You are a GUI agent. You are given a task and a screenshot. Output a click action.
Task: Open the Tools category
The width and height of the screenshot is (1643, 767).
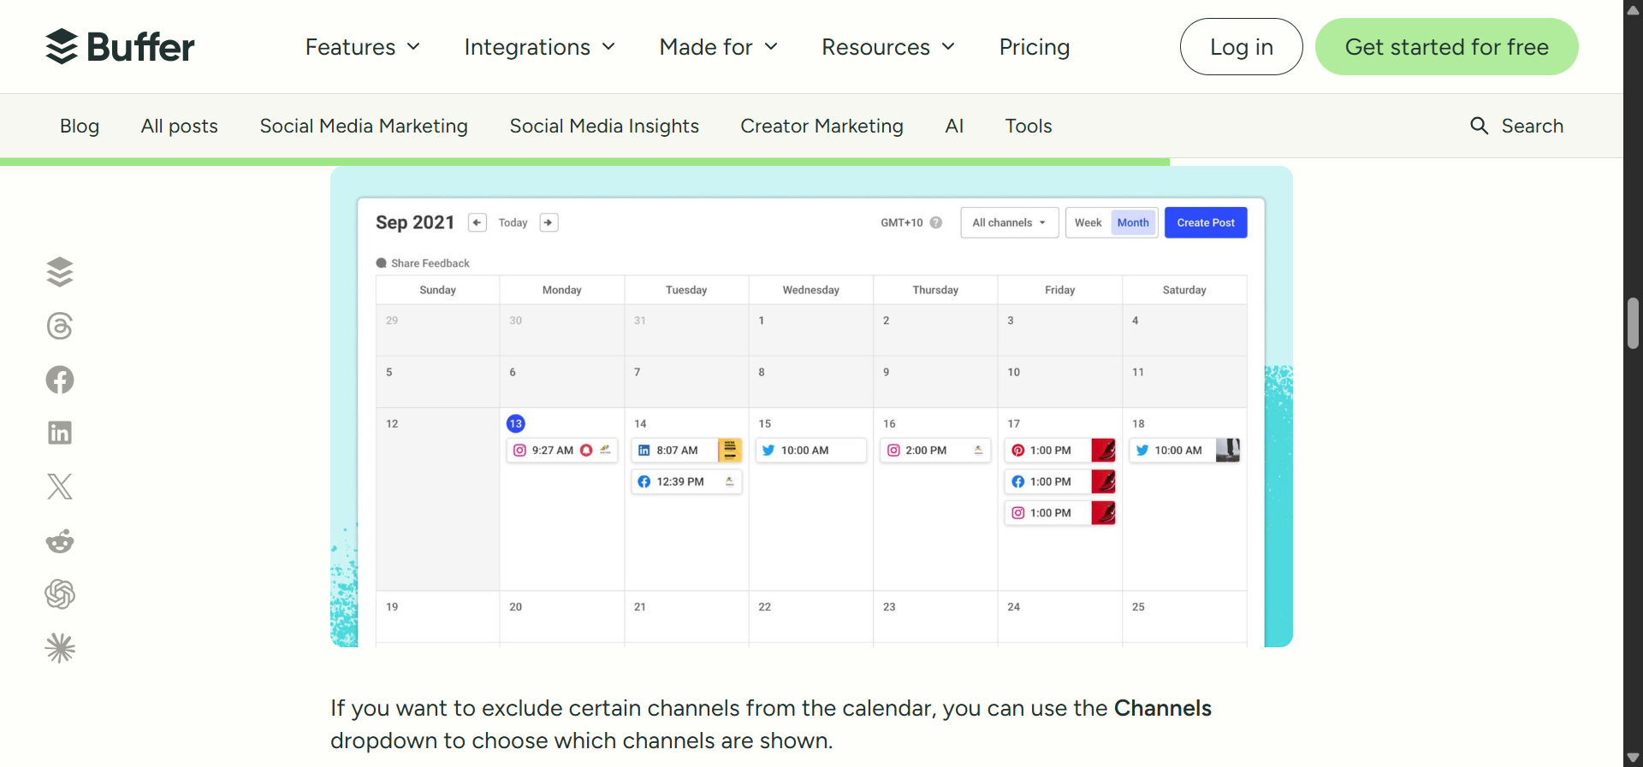point(1029,126)
